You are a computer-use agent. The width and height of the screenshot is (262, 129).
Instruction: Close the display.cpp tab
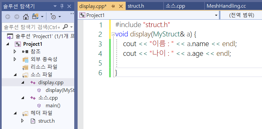click(x=121, y=6)
